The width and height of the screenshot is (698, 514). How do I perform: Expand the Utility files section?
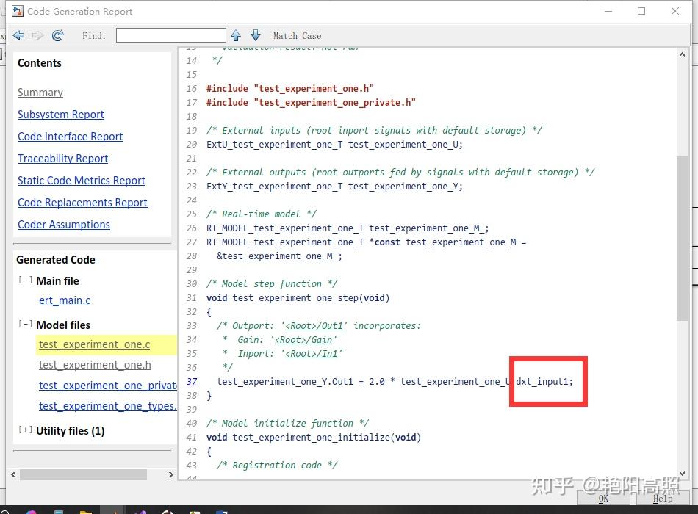(24, 431)
